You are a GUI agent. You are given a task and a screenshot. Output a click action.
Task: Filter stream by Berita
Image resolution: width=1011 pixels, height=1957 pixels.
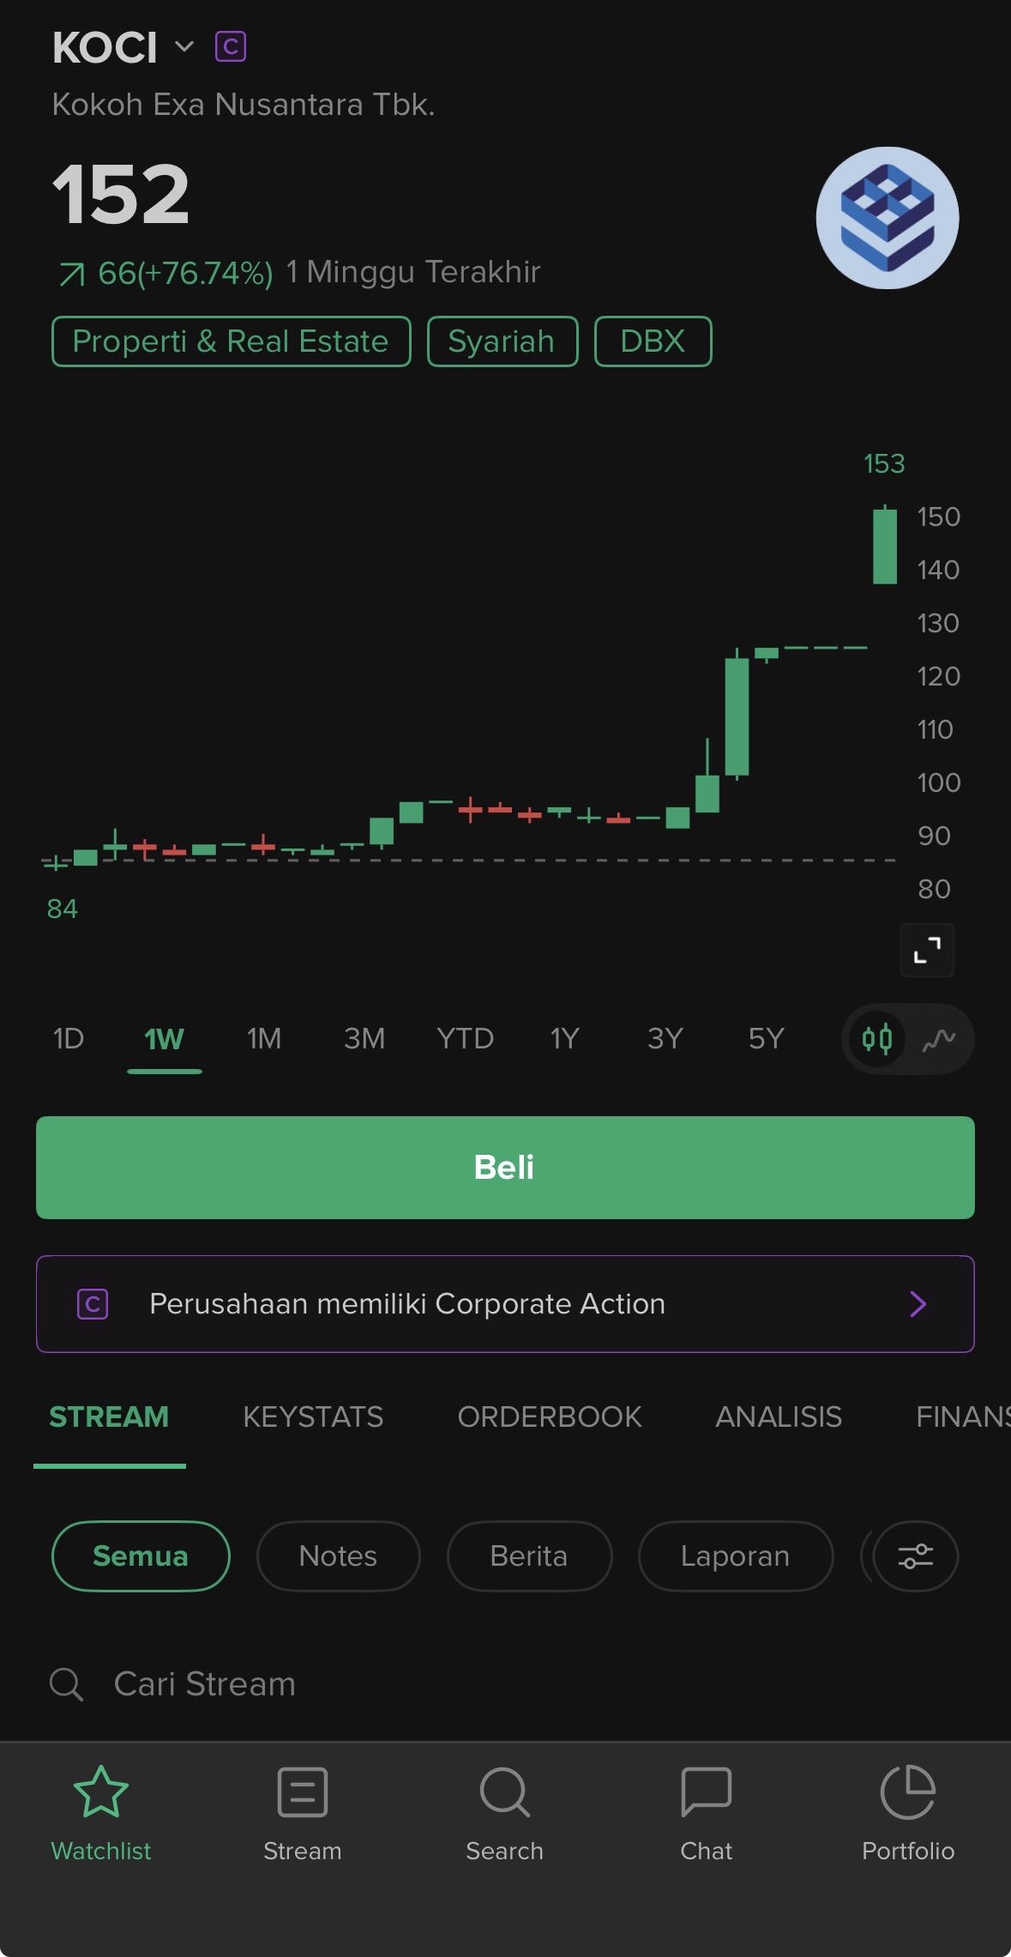[529, 1555]
